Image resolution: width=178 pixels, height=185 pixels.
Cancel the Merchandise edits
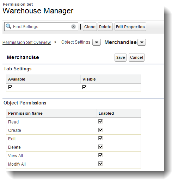[136, 57]
